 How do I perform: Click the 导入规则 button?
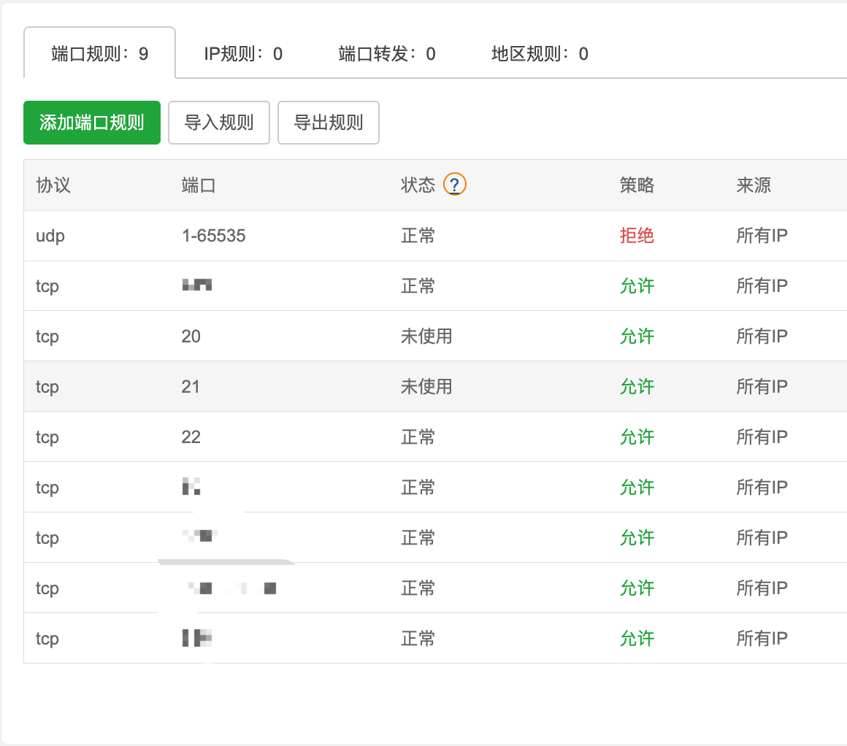click(219, 123)
